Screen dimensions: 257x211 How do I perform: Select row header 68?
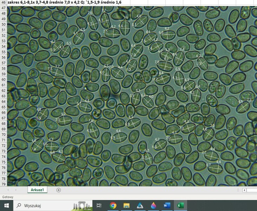(4, 123)
